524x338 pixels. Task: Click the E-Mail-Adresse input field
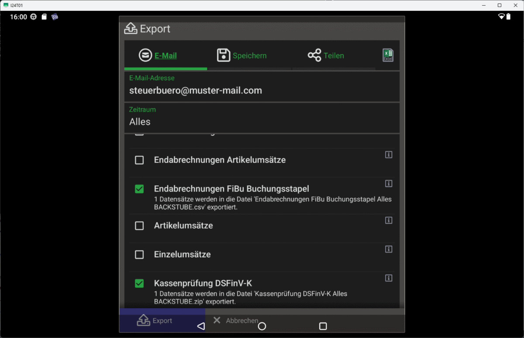tap(262, 91)
